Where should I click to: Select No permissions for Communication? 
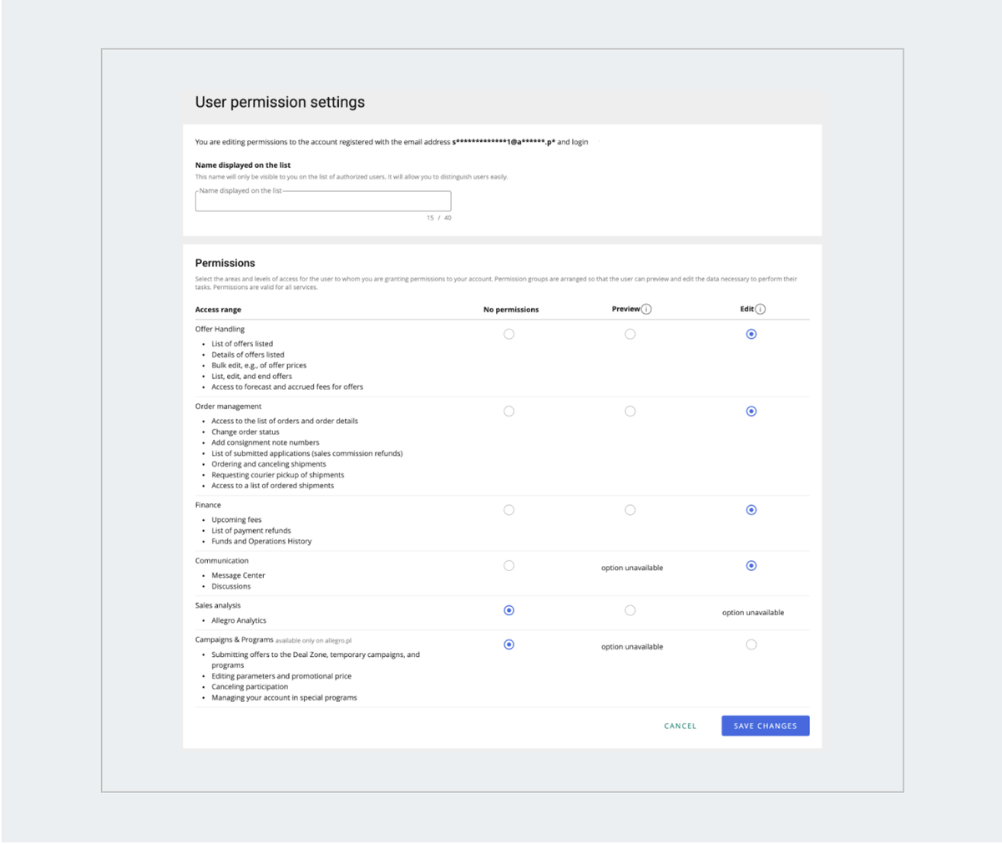click(x=509, y=566)
